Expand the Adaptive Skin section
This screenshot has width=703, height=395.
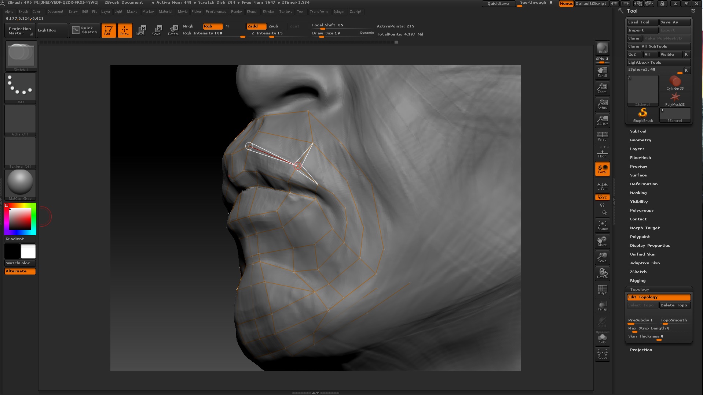point(645,263)
